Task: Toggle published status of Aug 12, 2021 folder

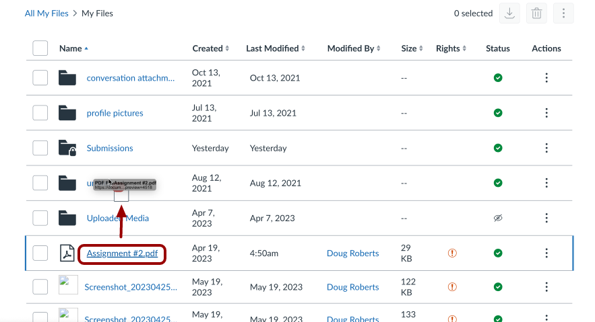Action: point(498,183)
